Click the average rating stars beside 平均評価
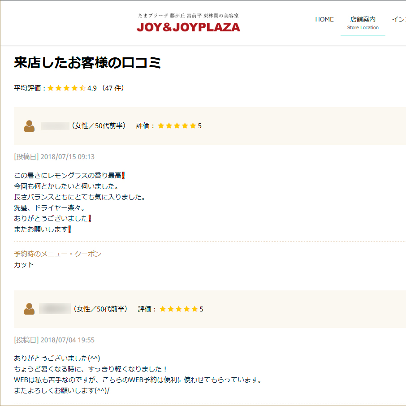The width and height of the screenshot is (406, 406). click(66, 88)
